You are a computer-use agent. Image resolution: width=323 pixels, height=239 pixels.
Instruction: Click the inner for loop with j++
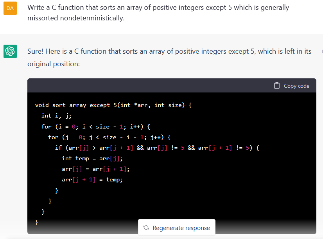point(109,137)
